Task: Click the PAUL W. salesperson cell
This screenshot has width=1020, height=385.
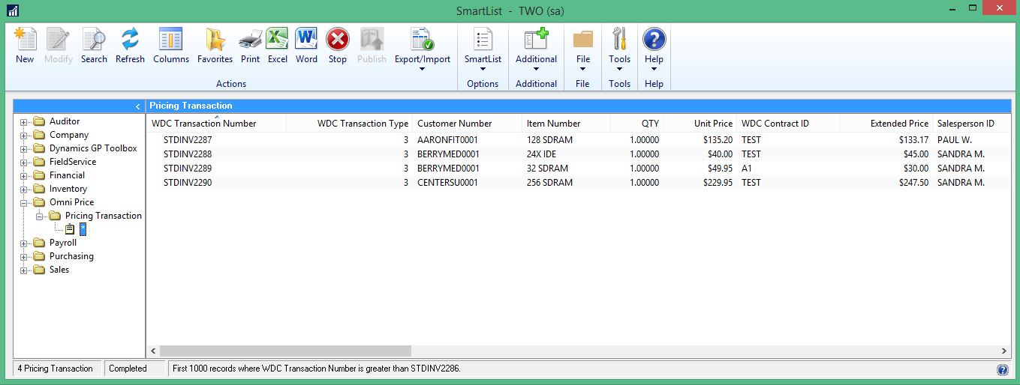Action: pyautogui.click(x=954, y=140)
